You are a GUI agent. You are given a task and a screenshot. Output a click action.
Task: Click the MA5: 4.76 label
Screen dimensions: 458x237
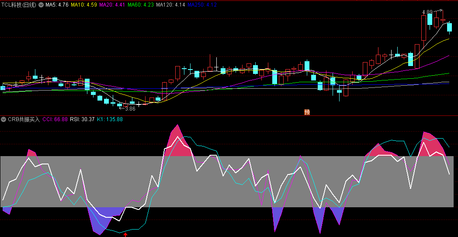click(x=57, y=5)
